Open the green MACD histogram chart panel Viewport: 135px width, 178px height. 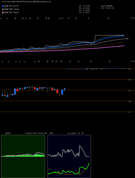click(23, 156)
